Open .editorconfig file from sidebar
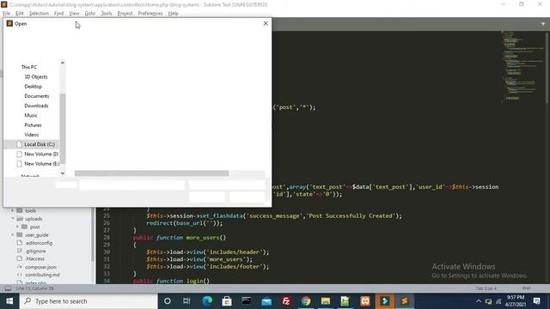550x309 pixels. [39, 243]
